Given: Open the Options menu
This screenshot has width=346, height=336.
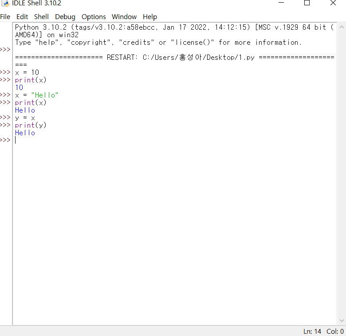Looking at the screenshot, I should point(94,17).
